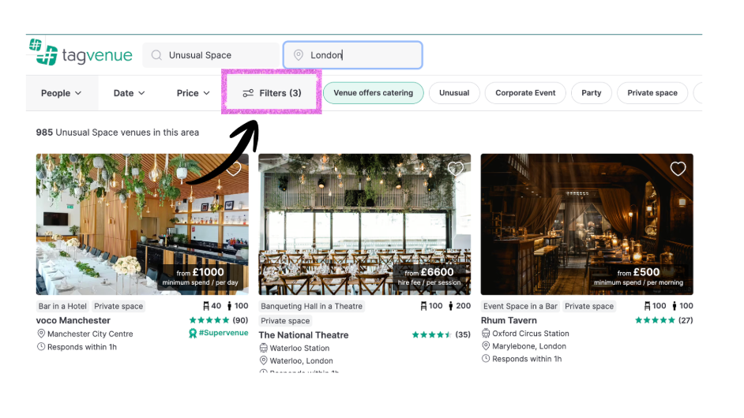Click the Filters sliders icon

248,93
